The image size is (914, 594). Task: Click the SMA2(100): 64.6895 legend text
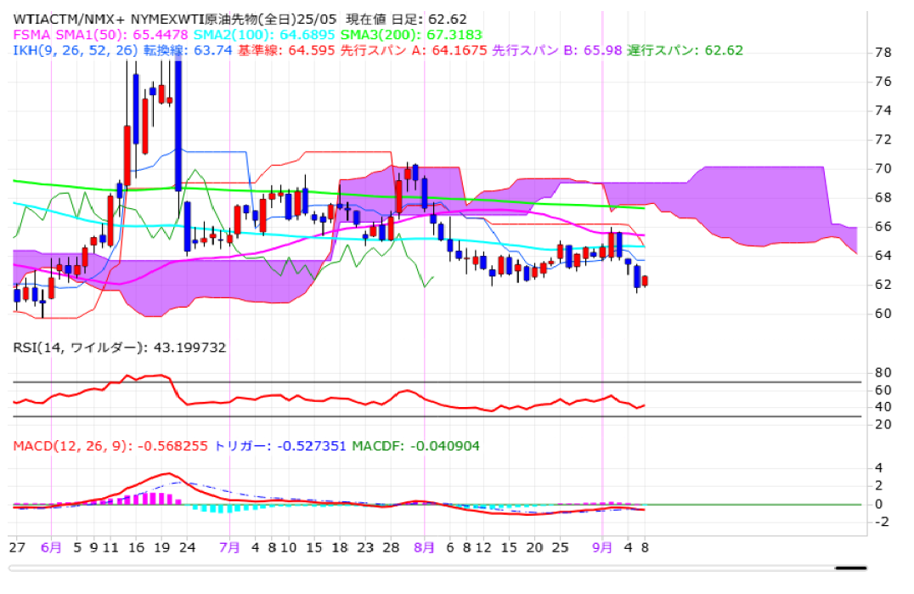coord(264,35)
